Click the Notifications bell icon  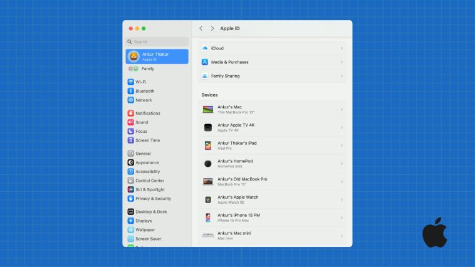130,113
